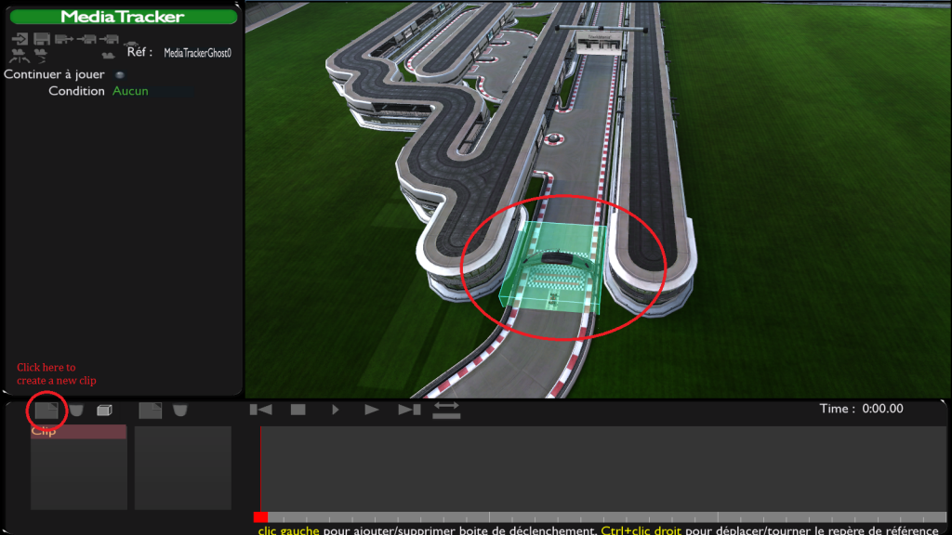Viewport: 952px width, 535px height.
Task: Click the green trigger box on the track
Action: 552,267
